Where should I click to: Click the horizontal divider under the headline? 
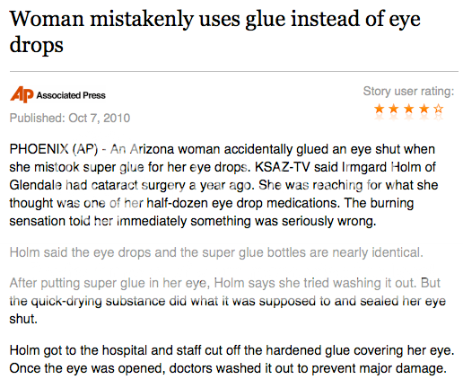point(234,72)
